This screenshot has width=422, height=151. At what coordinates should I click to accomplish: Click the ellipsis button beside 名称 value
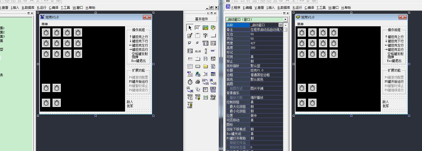pyautogui.click(x=280, y=25)
